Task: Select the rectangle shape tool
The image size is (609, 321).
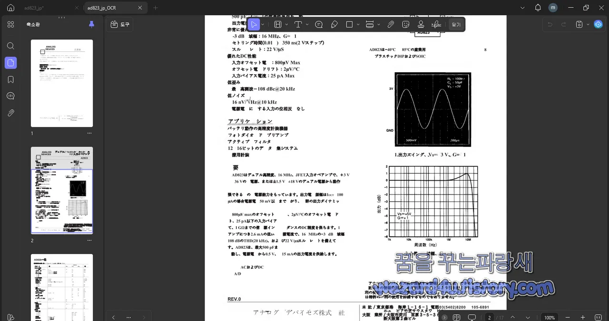Action: pos(348,24)
